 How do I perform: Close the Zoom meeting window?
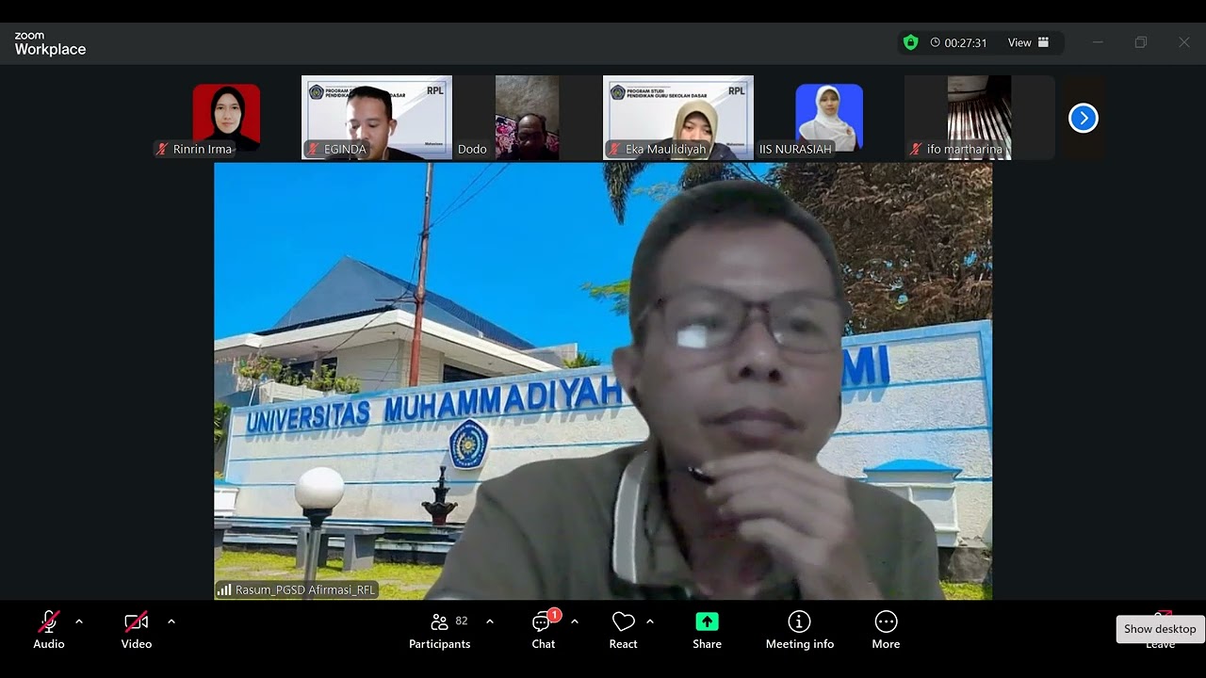tap(1184, 42)
